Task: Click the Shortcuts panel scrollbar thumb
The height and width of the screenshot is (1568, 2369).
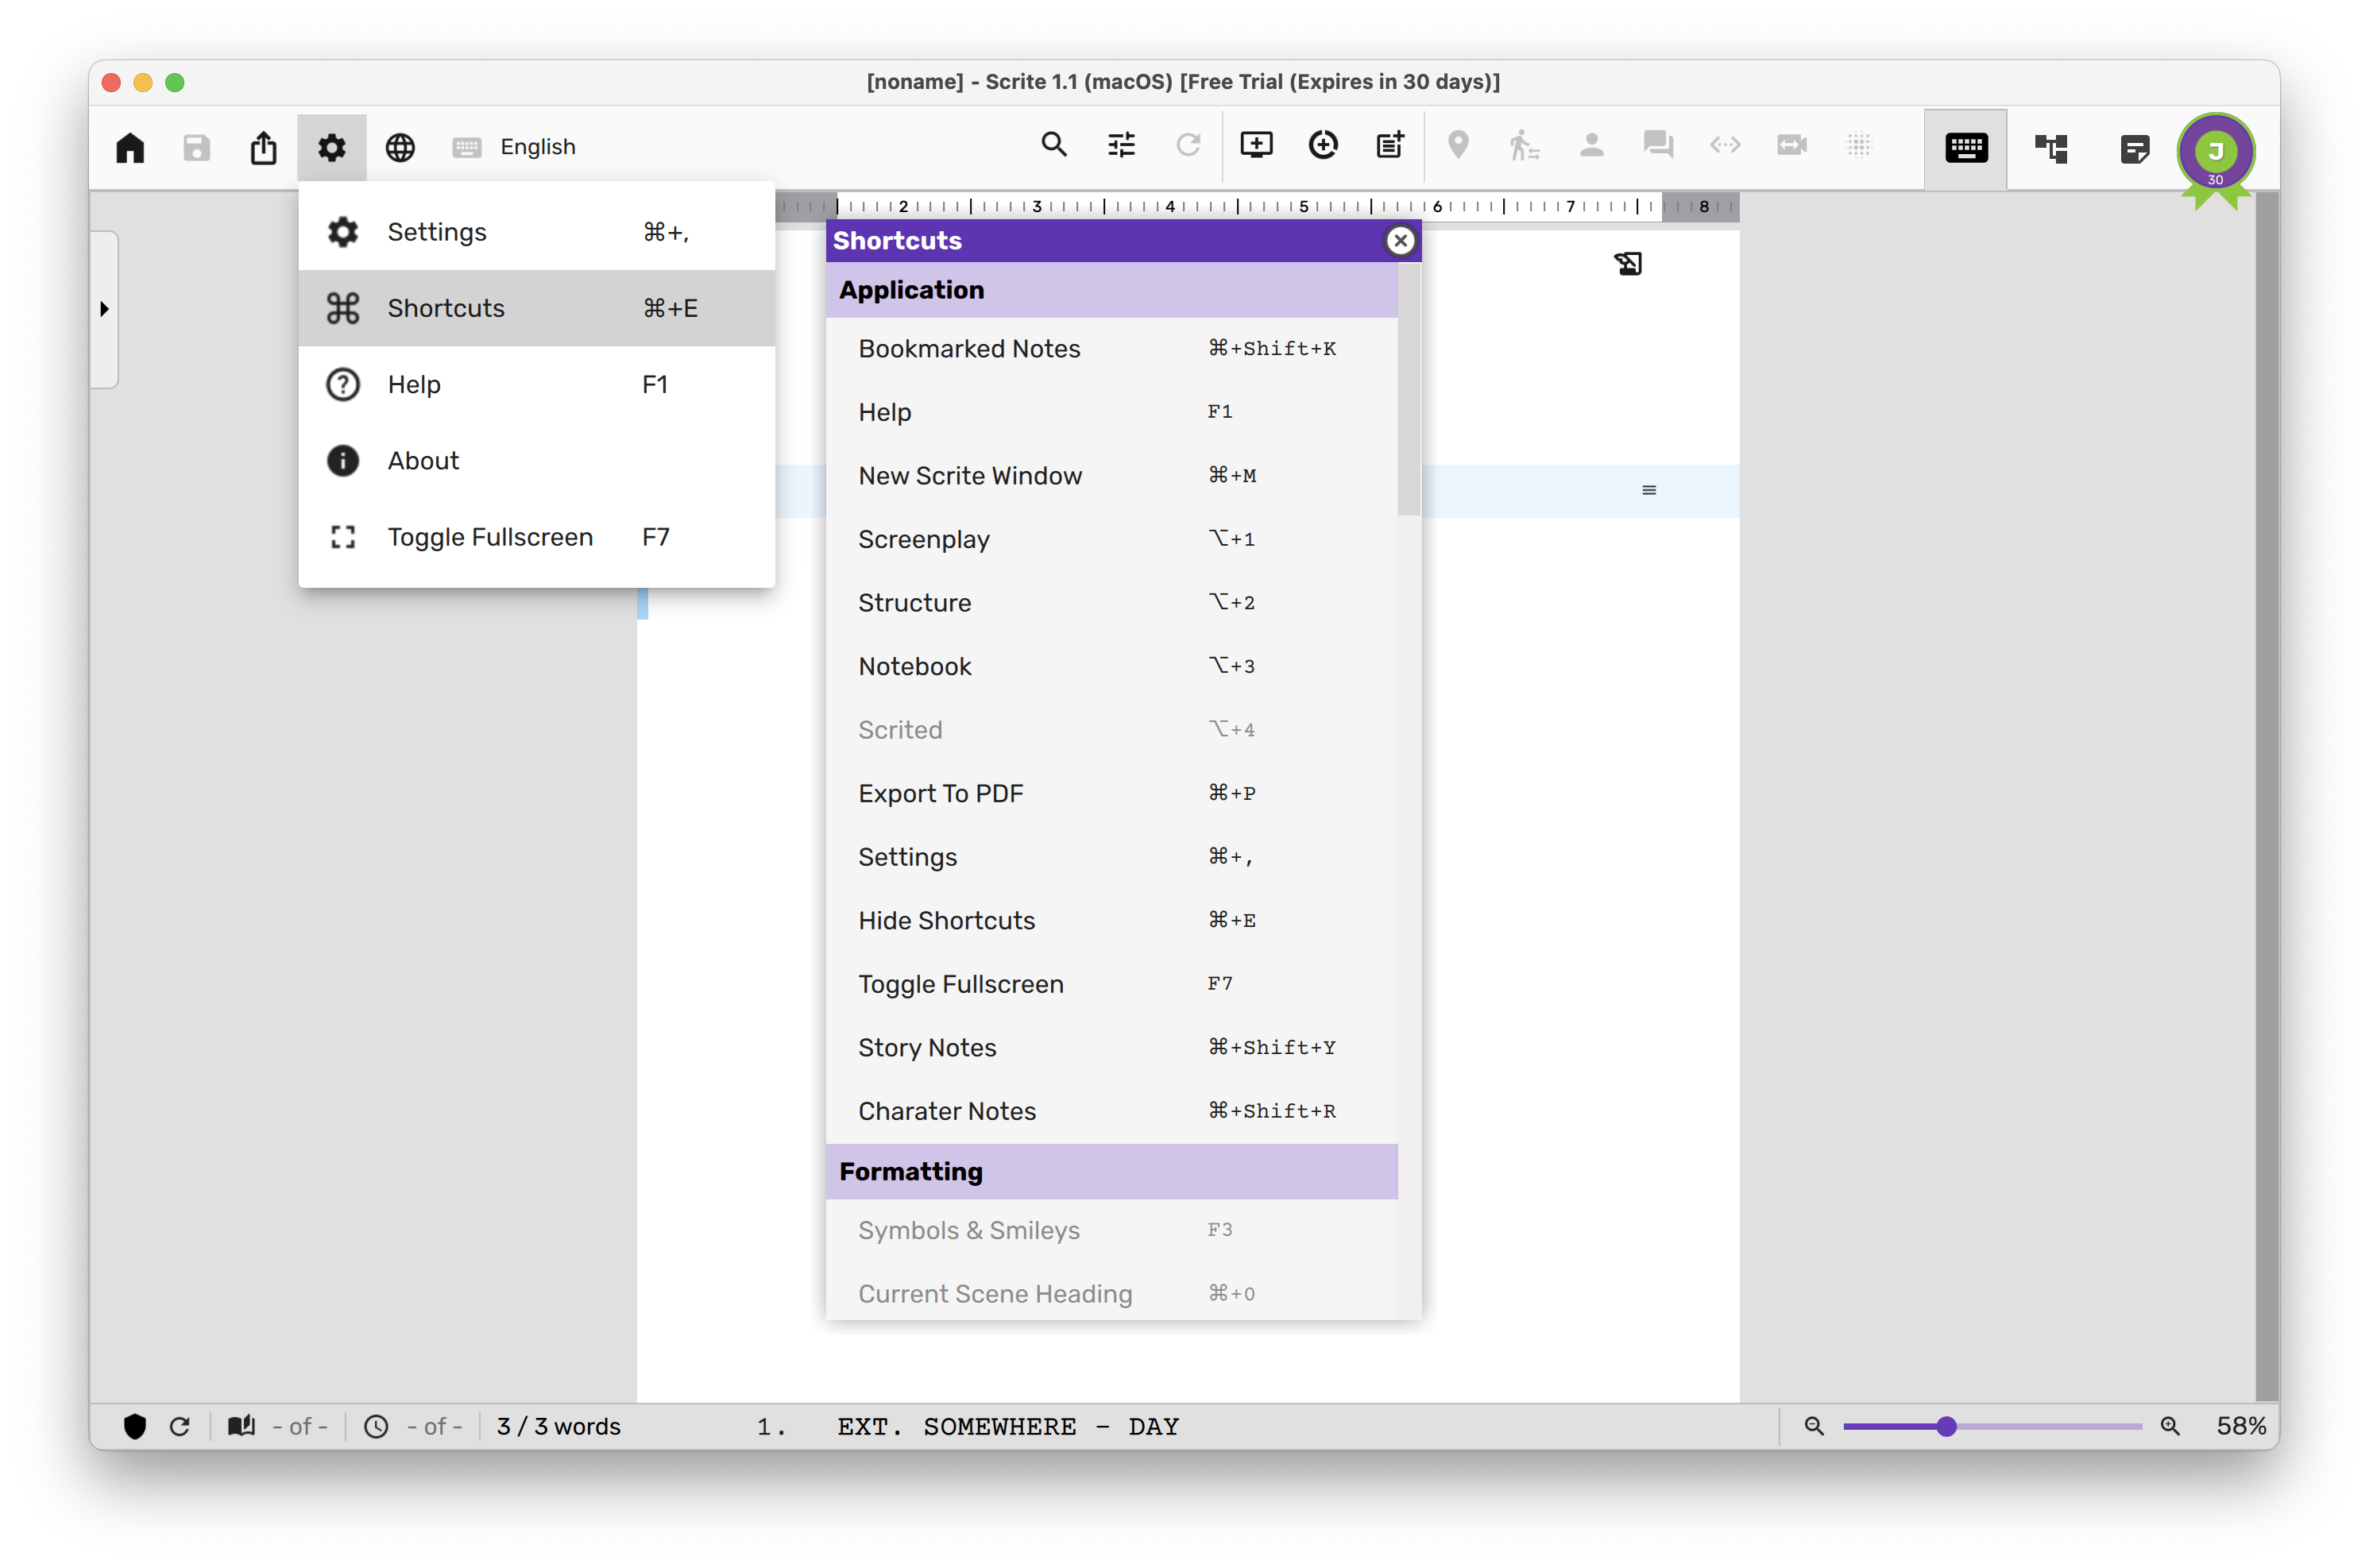Action: (1409, 389)
